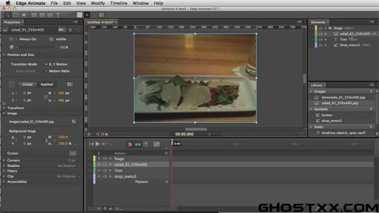The height and width of the screenshot is (213, 379).
Task: Select the Ellipse tool
Action: pos(50,15)
